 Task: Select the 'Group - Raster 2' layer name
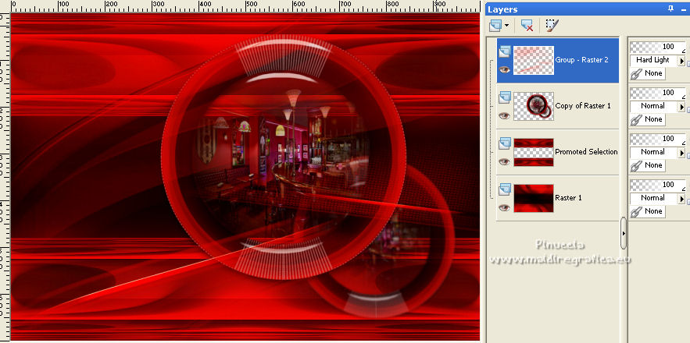click(581, 60)
